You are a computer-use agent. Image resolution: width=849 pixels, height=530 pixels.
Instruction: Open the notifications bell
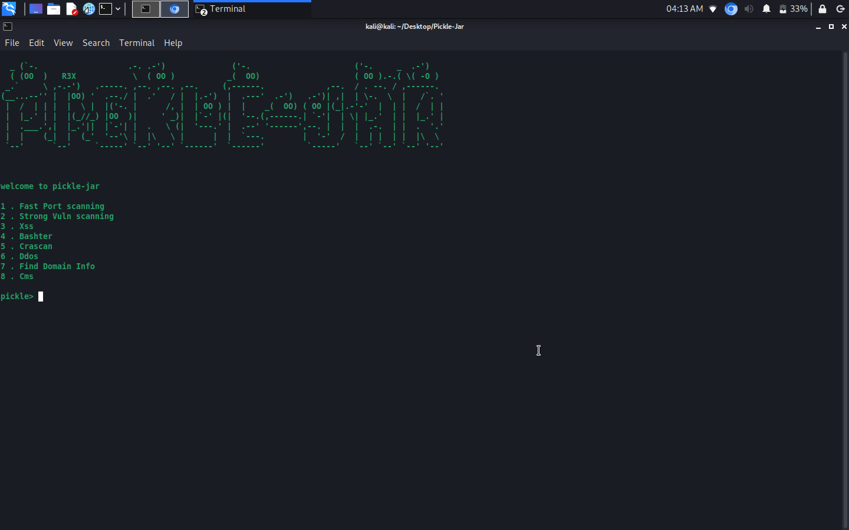tap(766, 9)
